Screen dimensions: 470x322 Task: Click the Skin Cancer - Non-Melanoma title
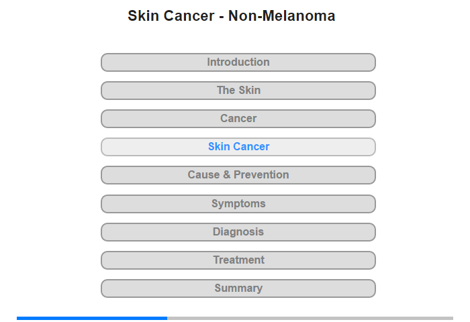coord(232,16)
